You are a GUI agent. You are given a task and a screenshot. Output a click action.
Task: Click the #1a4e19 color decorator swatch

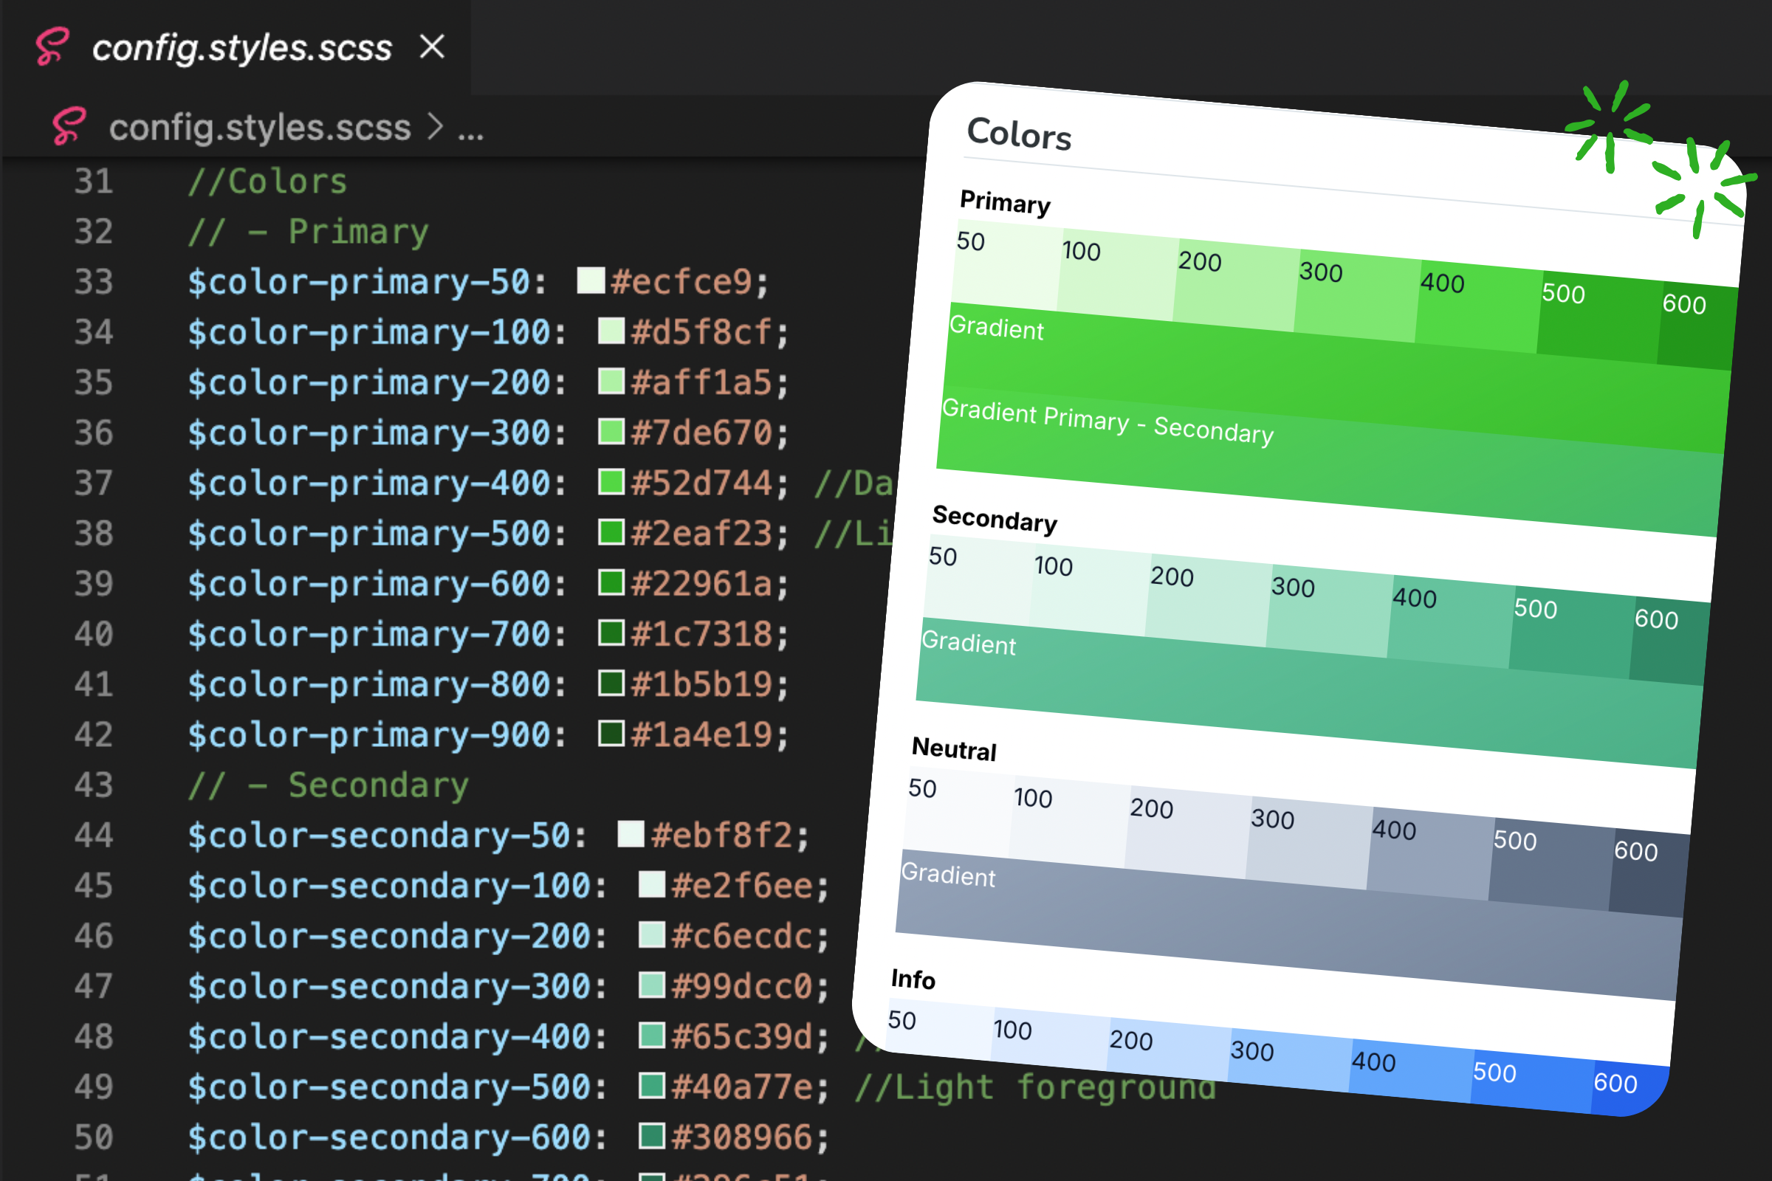[611, 734]
